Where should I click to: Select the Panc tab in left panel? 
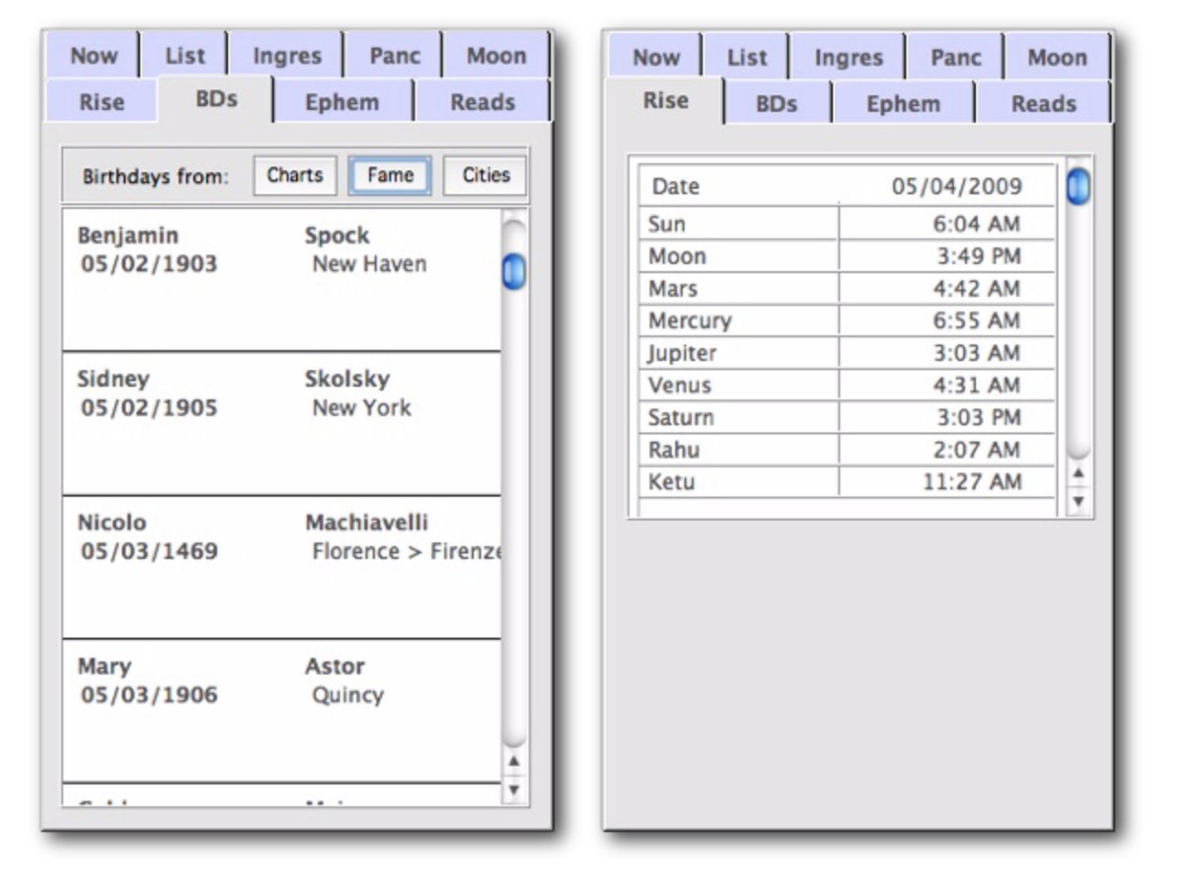394,56
